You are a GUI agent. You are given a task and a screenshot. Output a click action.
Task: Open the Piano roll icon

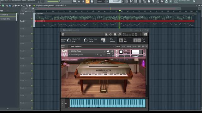[x=131, y=1]
